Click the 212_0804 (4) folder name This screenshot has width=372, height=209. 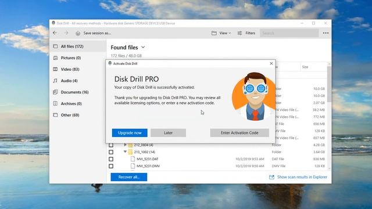pos(144,145)
